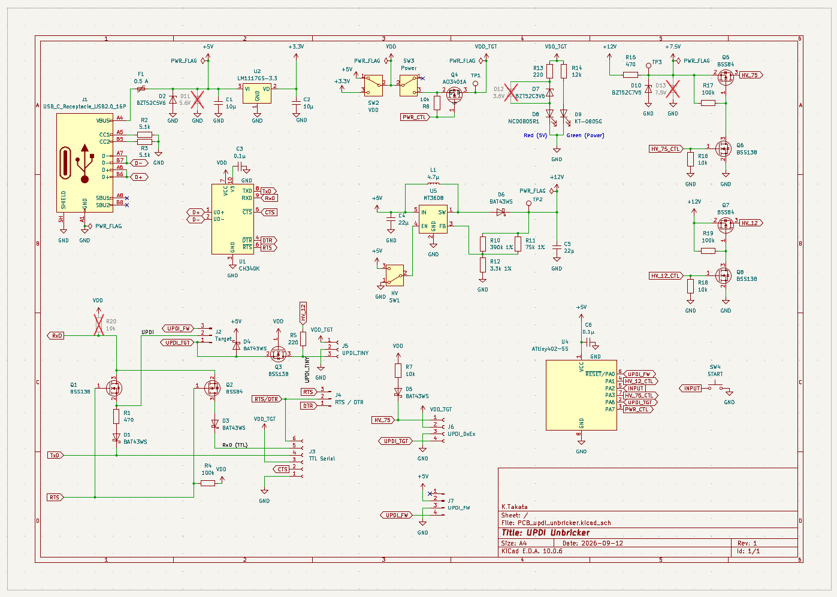Image resolution: width=837 pixels, height=597 pixels.
Task: Select the HV_75 output net label
Action: coord(751,75)
